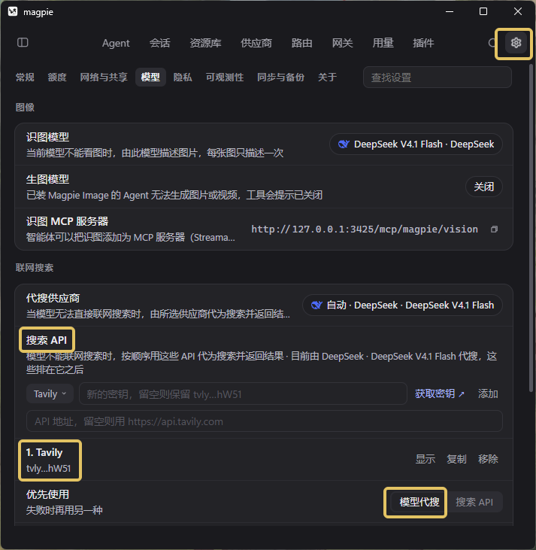
Task: Open the 生图模型 关闭 selector
Action: [x=484, y=187]
